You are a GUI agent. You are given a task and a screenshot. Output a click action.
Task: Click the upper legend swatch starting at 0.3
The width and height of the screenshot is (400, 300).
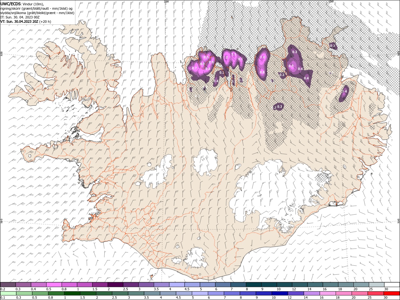point(23,285)
